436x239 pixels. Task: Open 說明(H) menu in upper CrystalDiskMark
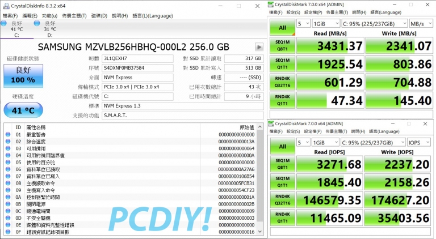click(x=359, y=12)
